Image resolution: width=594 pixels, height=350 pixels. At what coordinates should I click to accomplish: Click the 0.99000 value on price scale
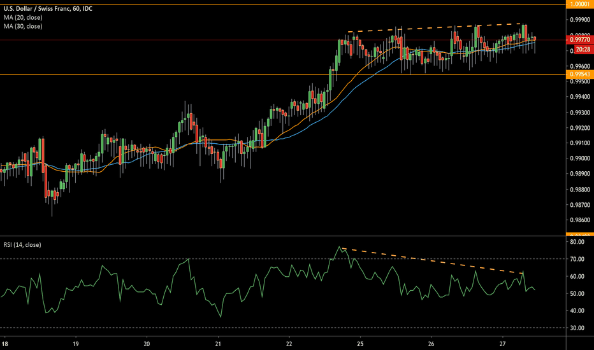point(579,158)
